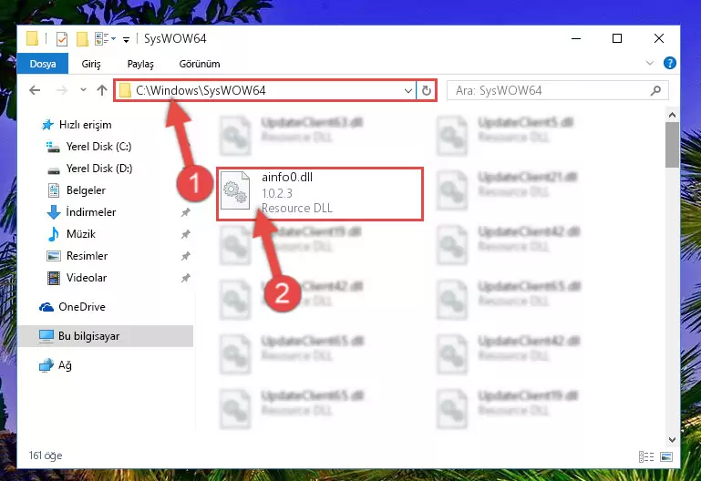Switch to the Giriş ribbon tab
This screenshot has width=701, height=481.
[91, 64]
